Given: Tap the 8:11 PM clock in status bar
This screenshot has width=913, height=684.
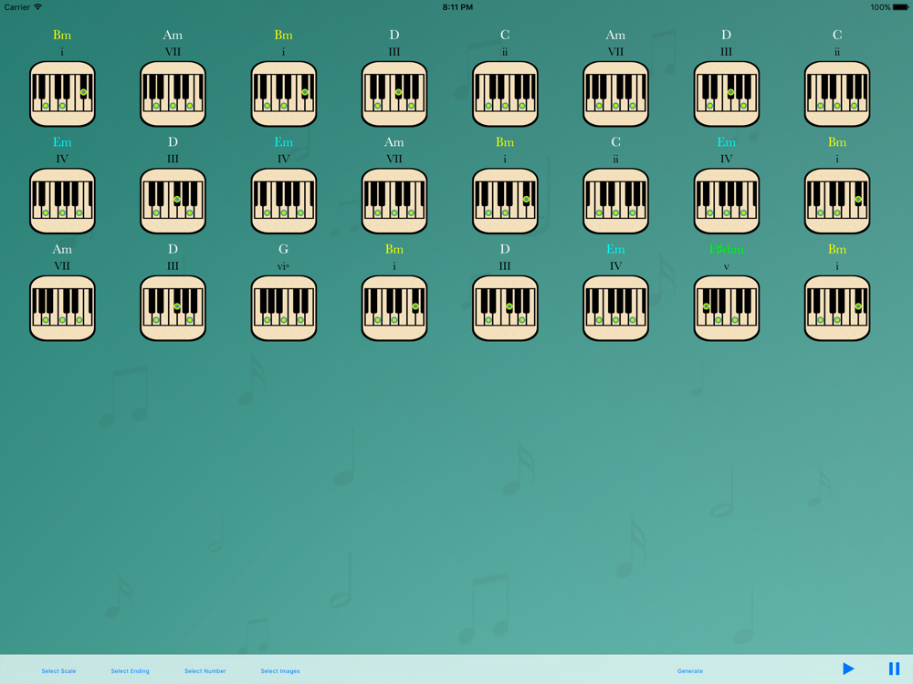Looking at the screenshot, I should coord(457,7).
